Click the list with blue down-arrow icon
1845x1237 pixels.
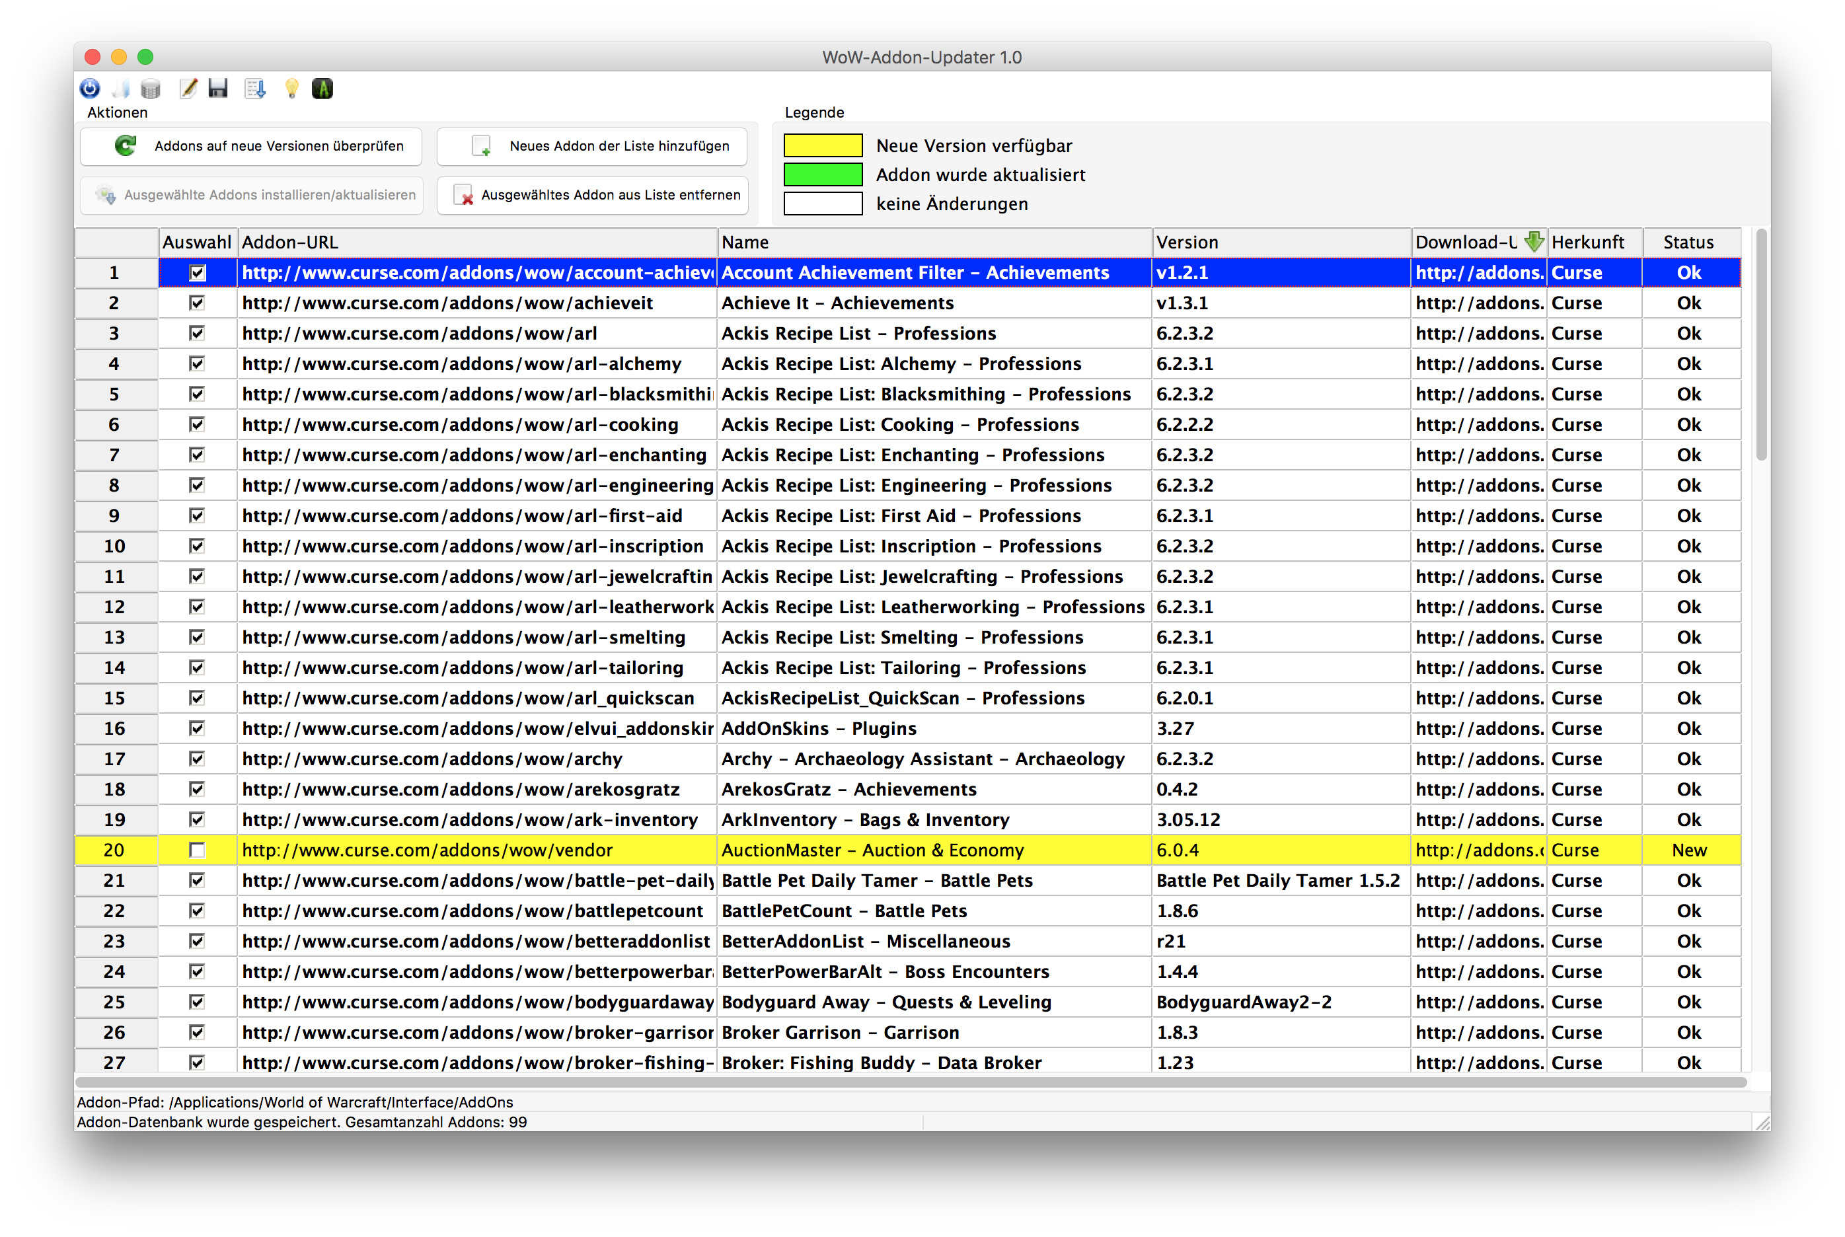click(x=256, y=89)
